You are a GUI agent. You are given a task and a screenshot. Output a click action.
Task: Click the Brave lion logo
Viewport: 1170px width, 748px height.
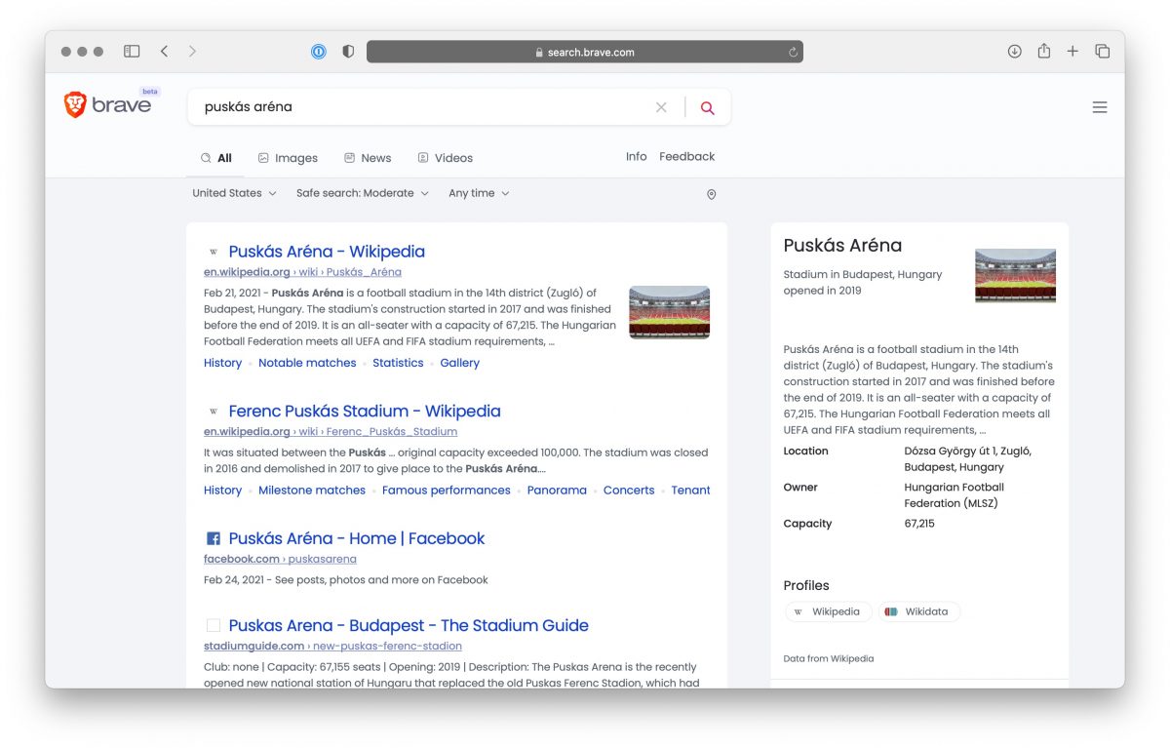click(76, 105)
